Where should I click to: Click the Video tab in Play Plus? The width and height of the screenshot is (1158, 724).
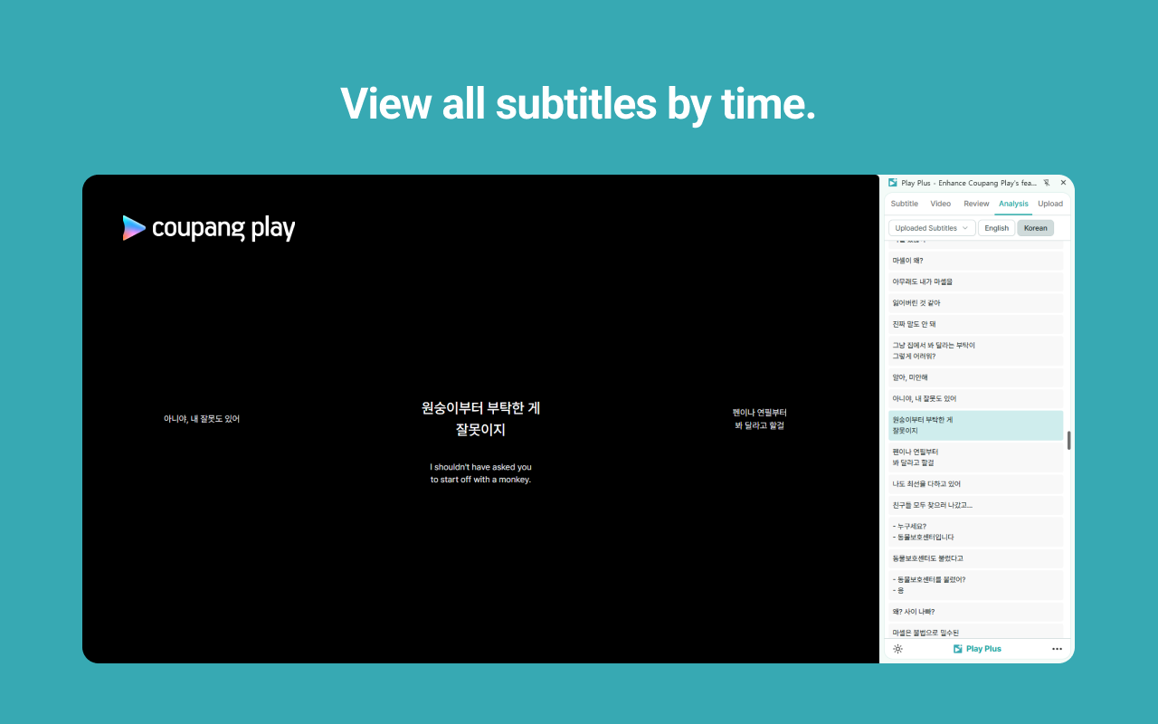pos(941,204)
